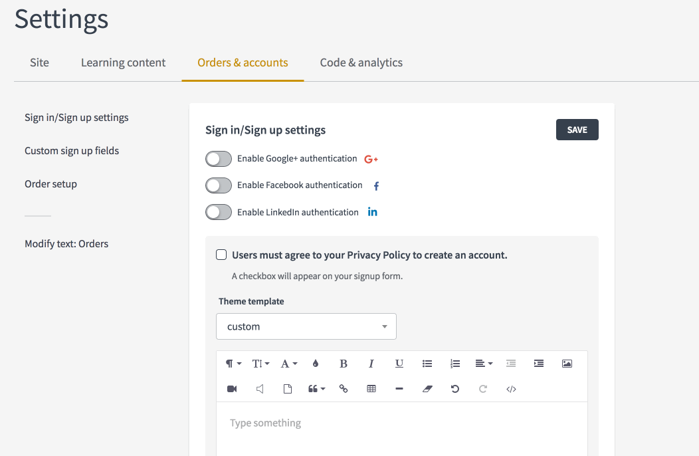699x456 pixels.
Task: Enable Facebook authentication toggle
Action: click(219, 185)
